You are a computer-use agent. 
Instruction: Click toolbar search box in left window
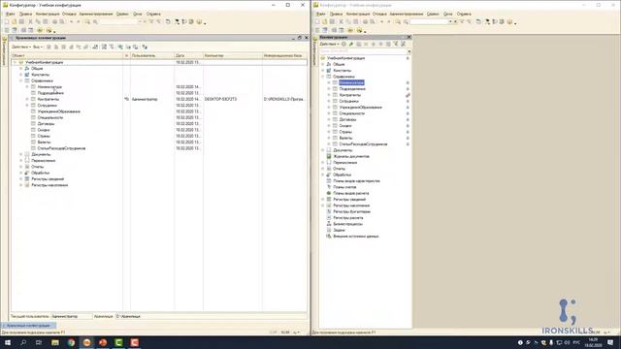point(118,21)
